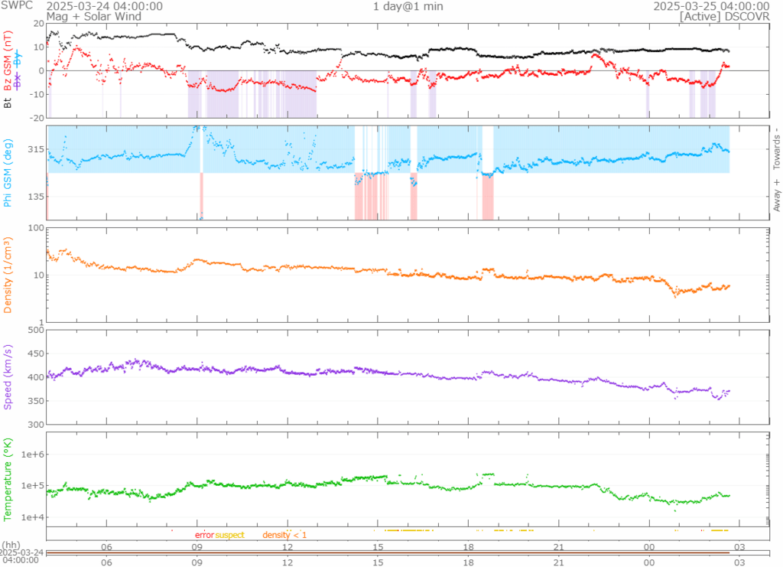Click the yellow 'suspect' legend entry
The width and height of the screenshot is (783, 567).
229,535
